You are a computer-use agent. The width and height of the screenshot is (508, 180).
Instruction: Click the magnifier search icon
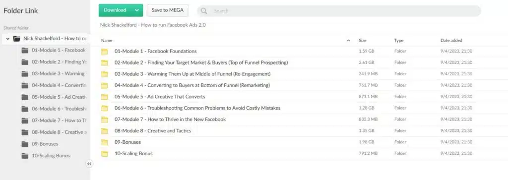pyautogui.click(x=204, y=11)
